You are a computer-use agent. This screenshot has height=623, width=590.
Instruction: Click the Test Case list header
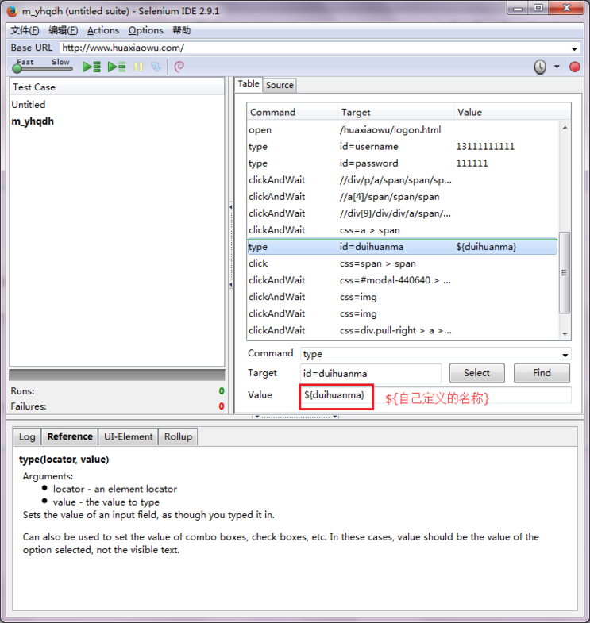(117, 87)
